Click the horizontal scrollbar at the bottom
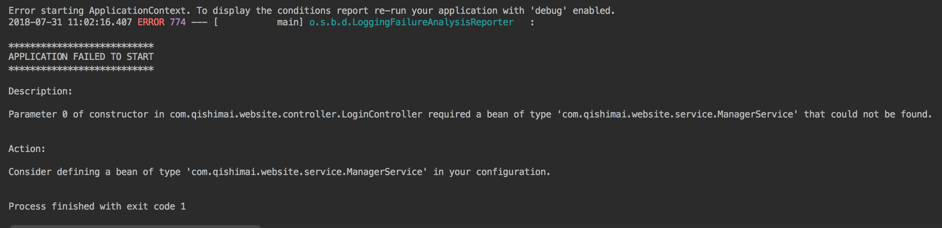This screenshot has height=228, width=942. pyautogui.click(x=135, y=226)
